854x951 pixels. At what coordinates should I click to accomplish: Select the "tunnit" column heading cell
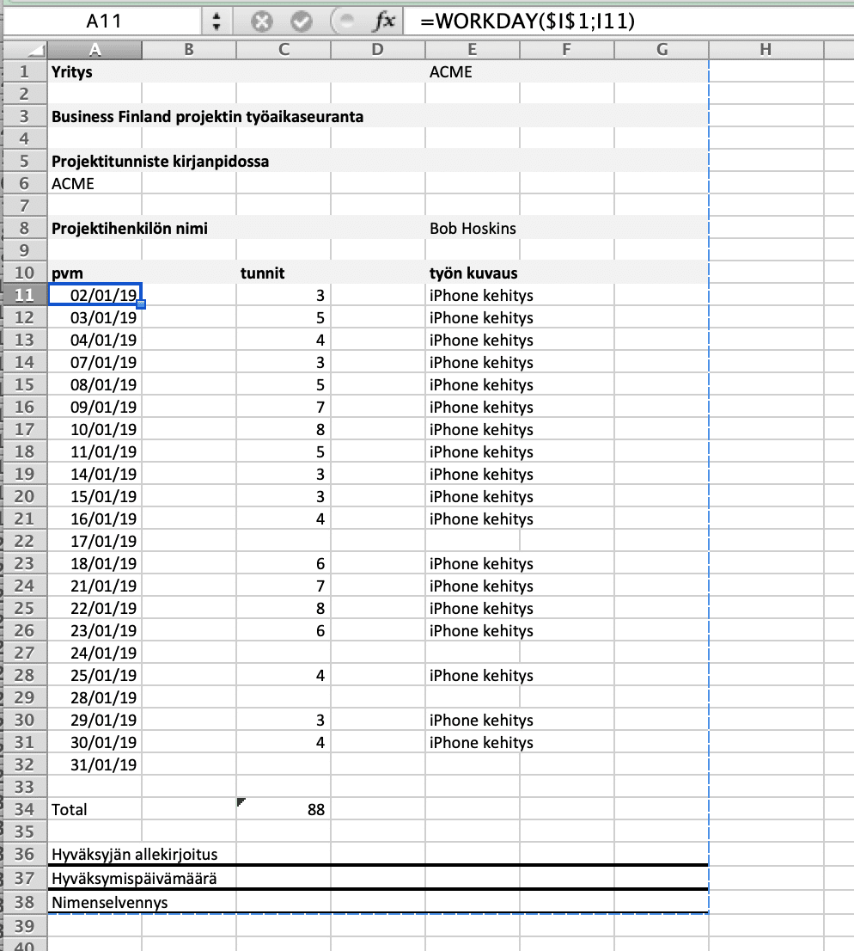pyautogui.click(x=284, y=273)
